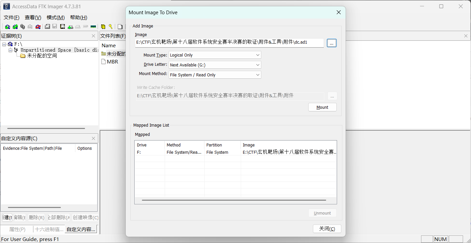Viewport: 471px width, 243px height.
Task: Open Image Mounting from the toolbar
Action: [22, 27]
